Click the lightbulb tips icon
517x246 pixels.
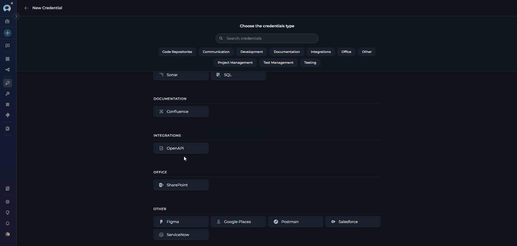pyautogui.click(x=8, y=213)
